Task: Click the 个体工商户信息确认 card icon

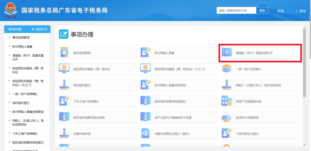Action: pos(64,101)
